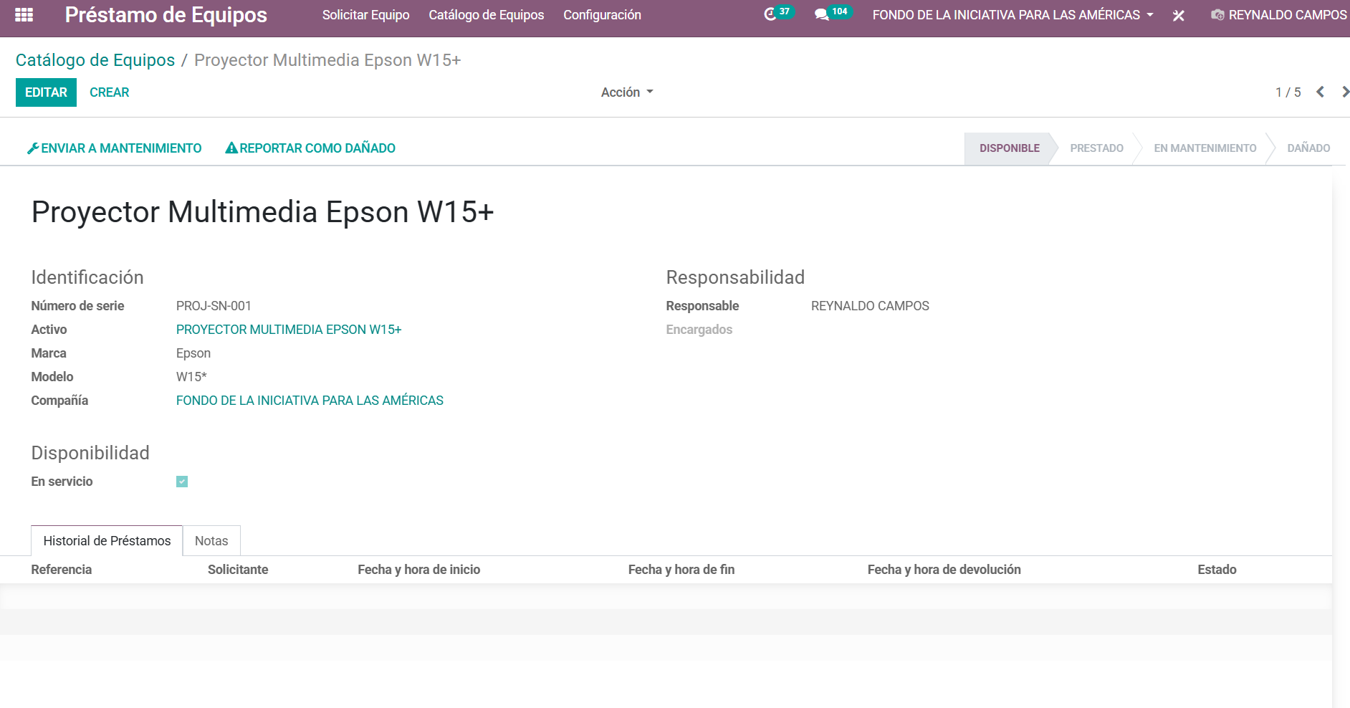Open Catálogo de Equipos breadcrumb link
Screen dimensions: 1350x708
click(x=95, y=60)
